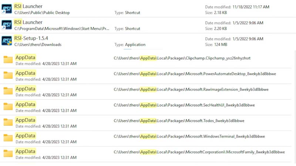Click the Microsoft.WindowsTerminal_8wekyb3d8bbwe path
This screenshot has width=296, height=166.
[189, 136]
